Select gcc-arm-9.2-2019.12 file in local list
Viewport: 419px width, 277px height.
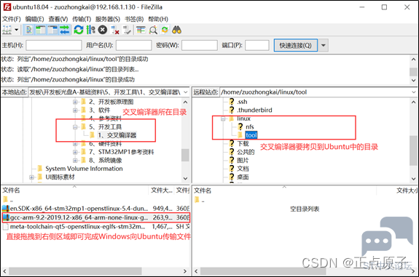tap(95, 217)
